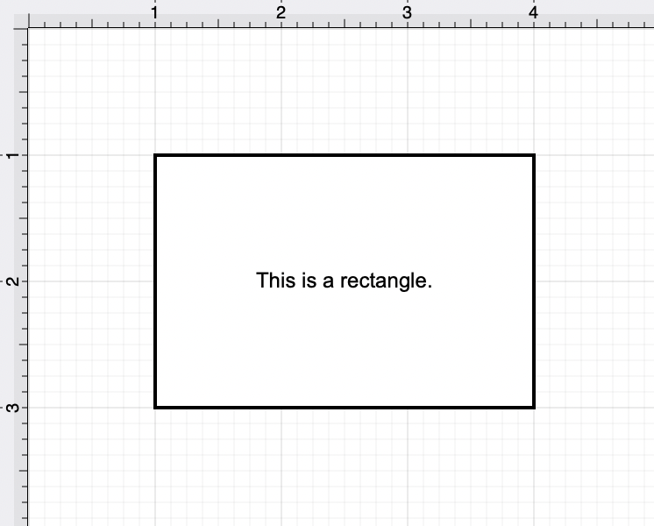Viewport: 654px width, 526px height.
Task: Click the horizontal ruler's 3 mark
Action: point(407,13)
